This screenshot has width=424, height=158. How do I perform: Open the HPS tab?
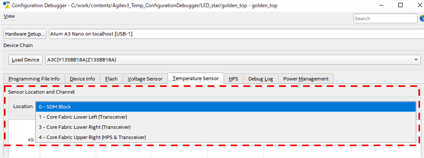pos(233,79)
